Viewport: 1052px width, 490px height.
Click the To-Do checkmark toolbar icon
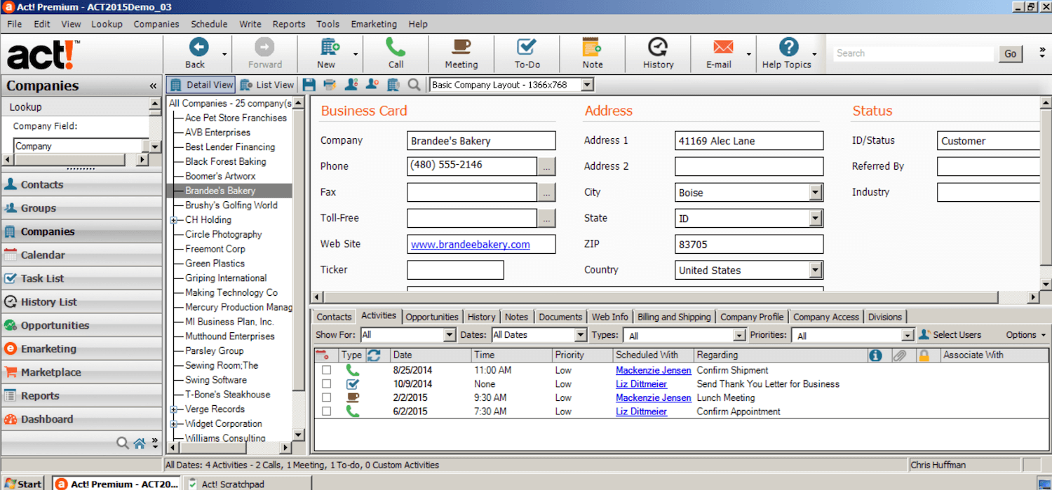[527, 47]
